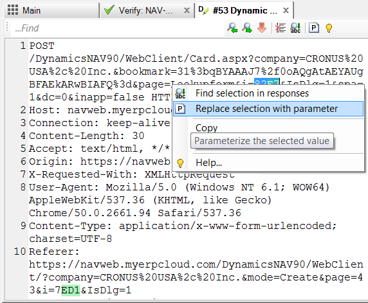Click the find next magnifier icon
This screenshot has width=368, height=303.
[247, 28]
